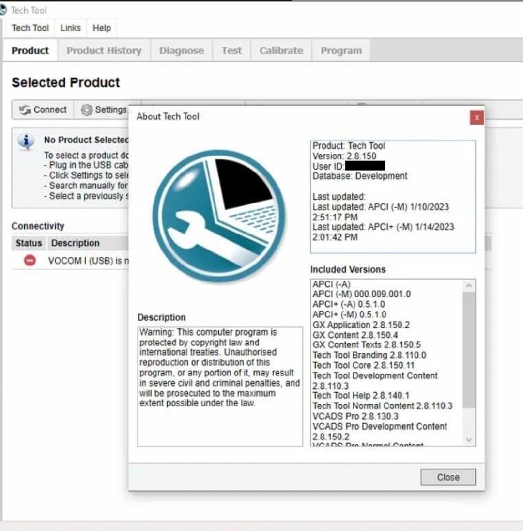Select the Program tab

point(341,50)
